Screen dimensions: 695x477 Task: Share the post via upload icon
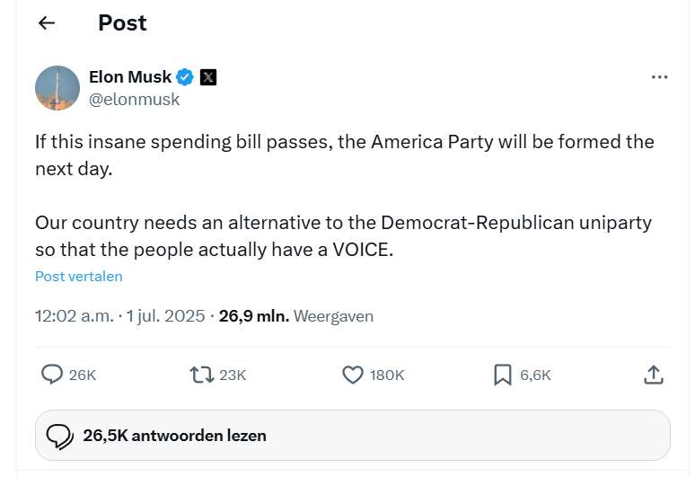pos(654,375)
